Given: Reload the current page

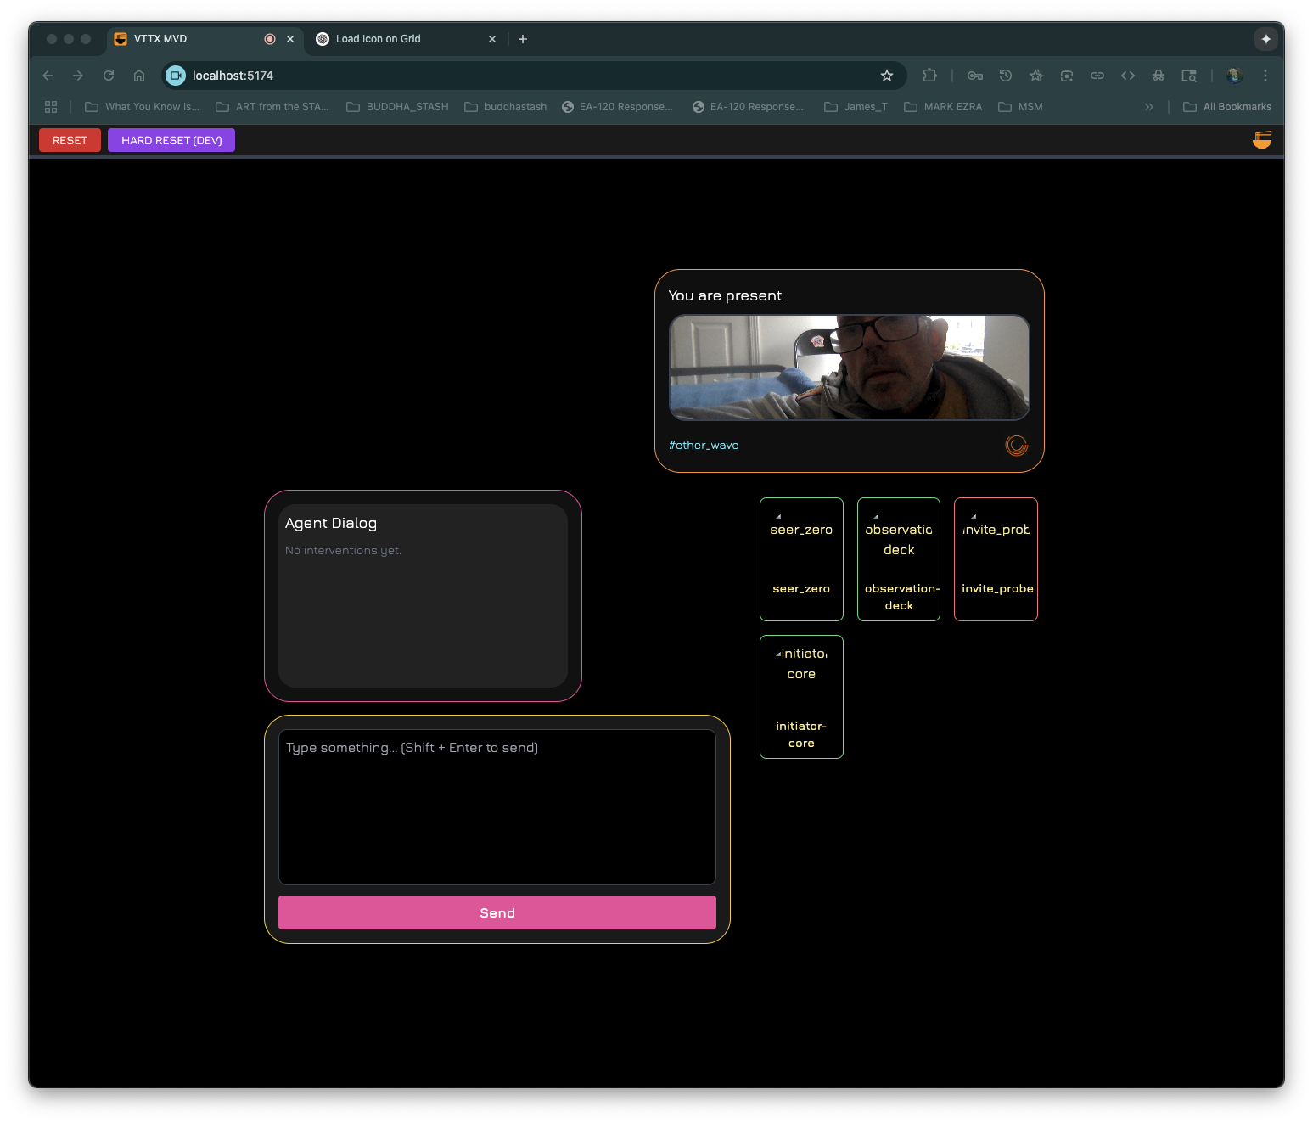Looking at the screenshot, I should point(109,76).
